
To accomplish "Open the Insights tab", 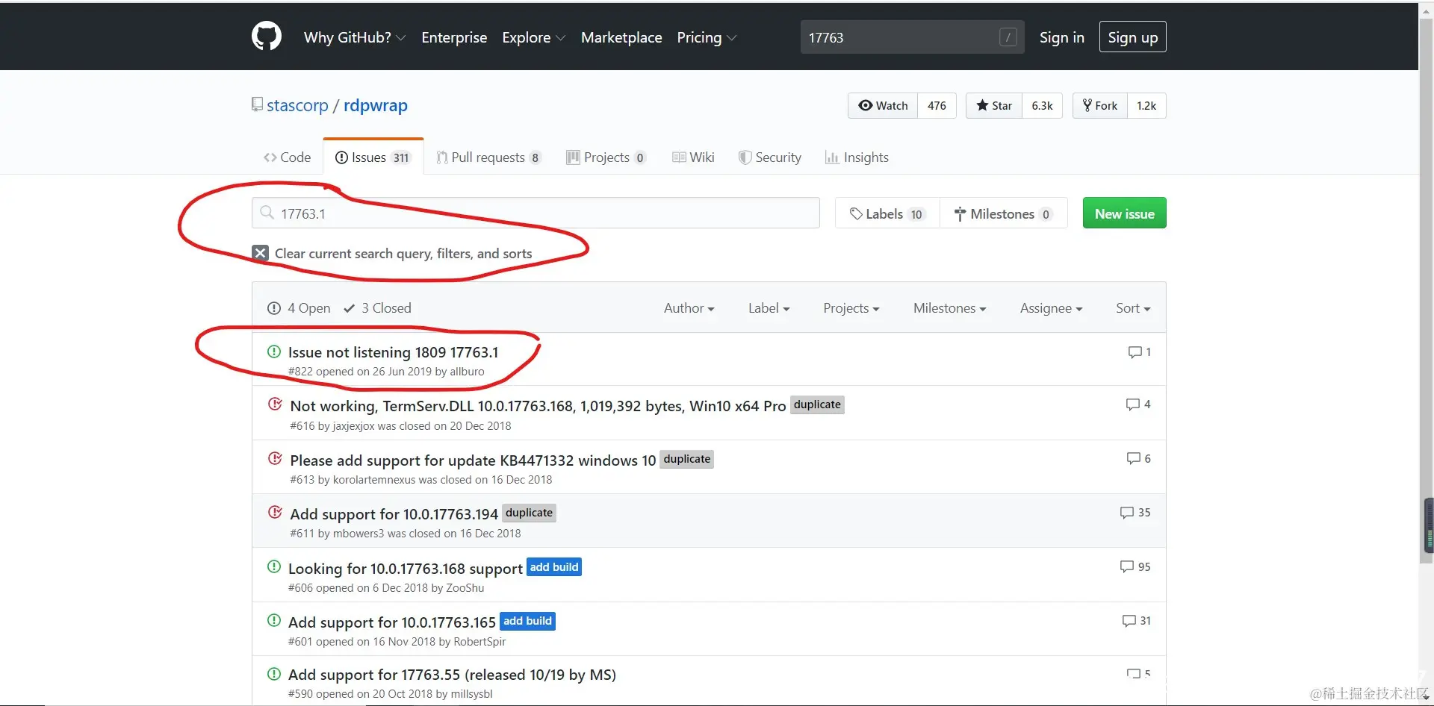I will point(857,157).
